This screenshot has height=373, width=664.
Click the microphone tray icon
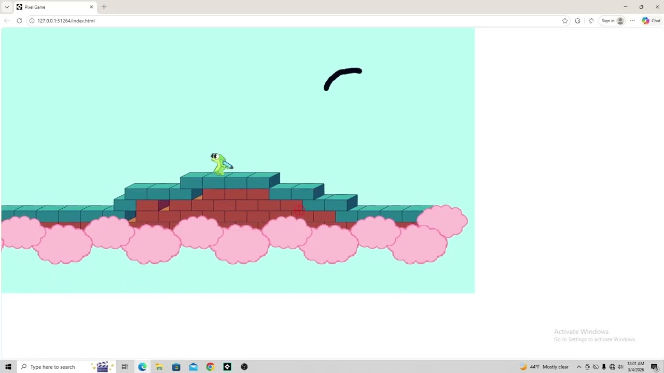click(604, 367)
